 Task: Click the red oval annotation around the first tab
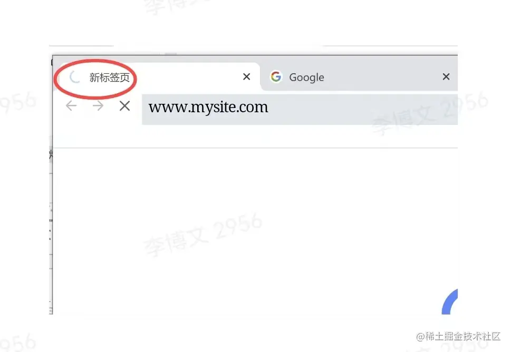95,78
